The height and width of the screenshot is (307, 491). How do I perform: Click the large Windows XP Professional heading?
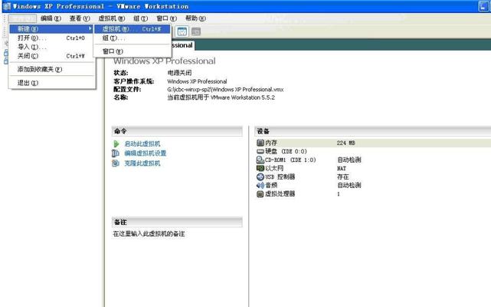coord(165,61)
